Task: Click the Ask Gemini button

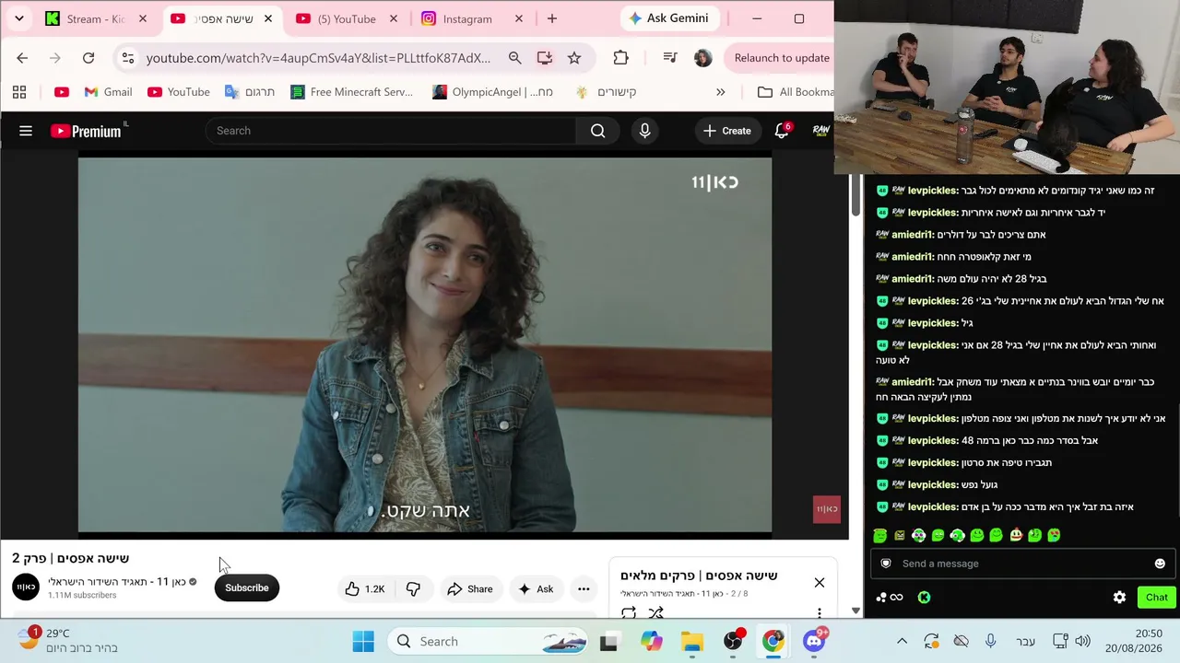Action: click(x=670, y=18)
